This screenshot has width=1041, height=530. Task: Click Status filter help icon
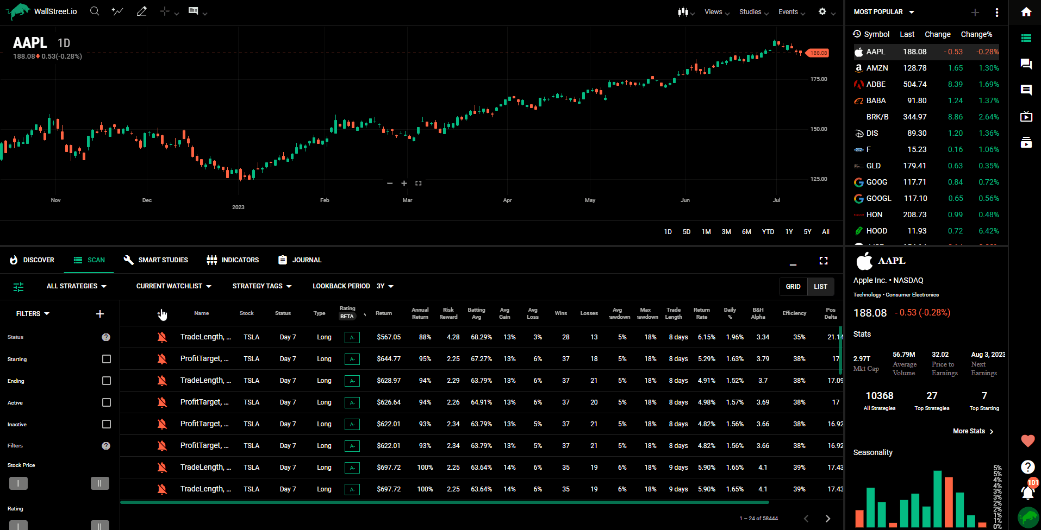[106, 337]
